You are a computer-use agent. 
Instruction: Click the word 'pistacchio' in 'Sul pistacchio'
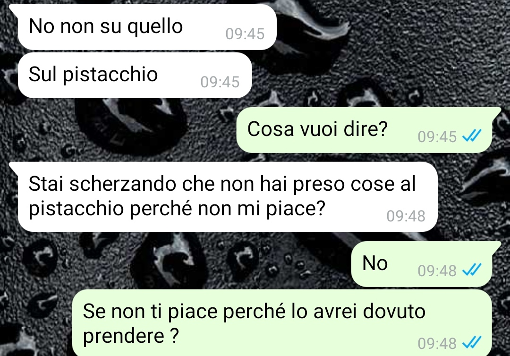point(110,75)
